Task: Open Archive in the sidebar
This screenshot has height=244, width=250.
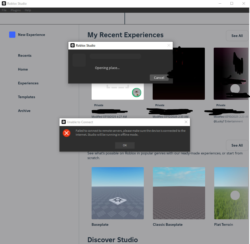Action: 24,111
